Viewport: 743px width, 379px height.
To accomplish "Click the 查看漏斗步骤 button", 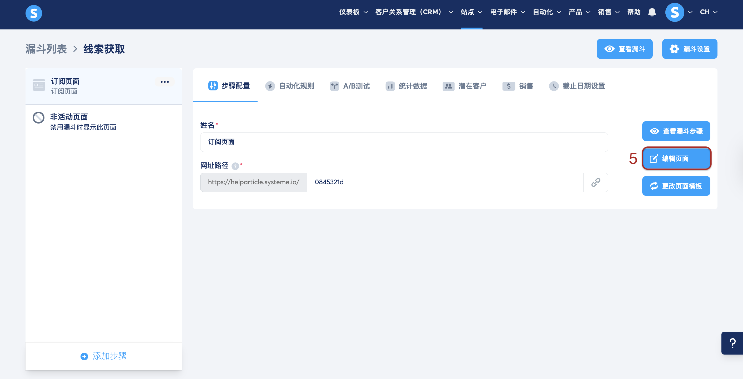I will tap(676, 131).
